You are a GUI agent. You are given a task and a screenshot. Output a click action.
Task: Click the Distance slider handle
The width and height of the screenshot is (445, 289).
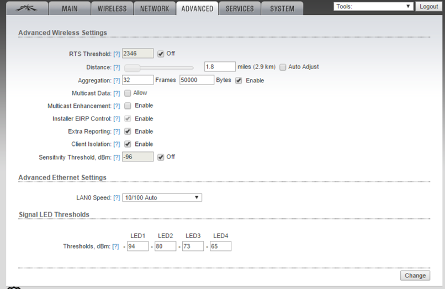click(133, 68)
